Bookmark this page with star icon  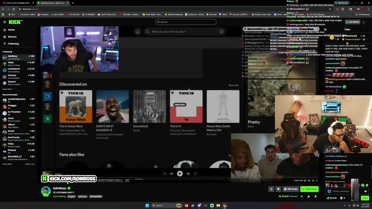pos(330,9)
